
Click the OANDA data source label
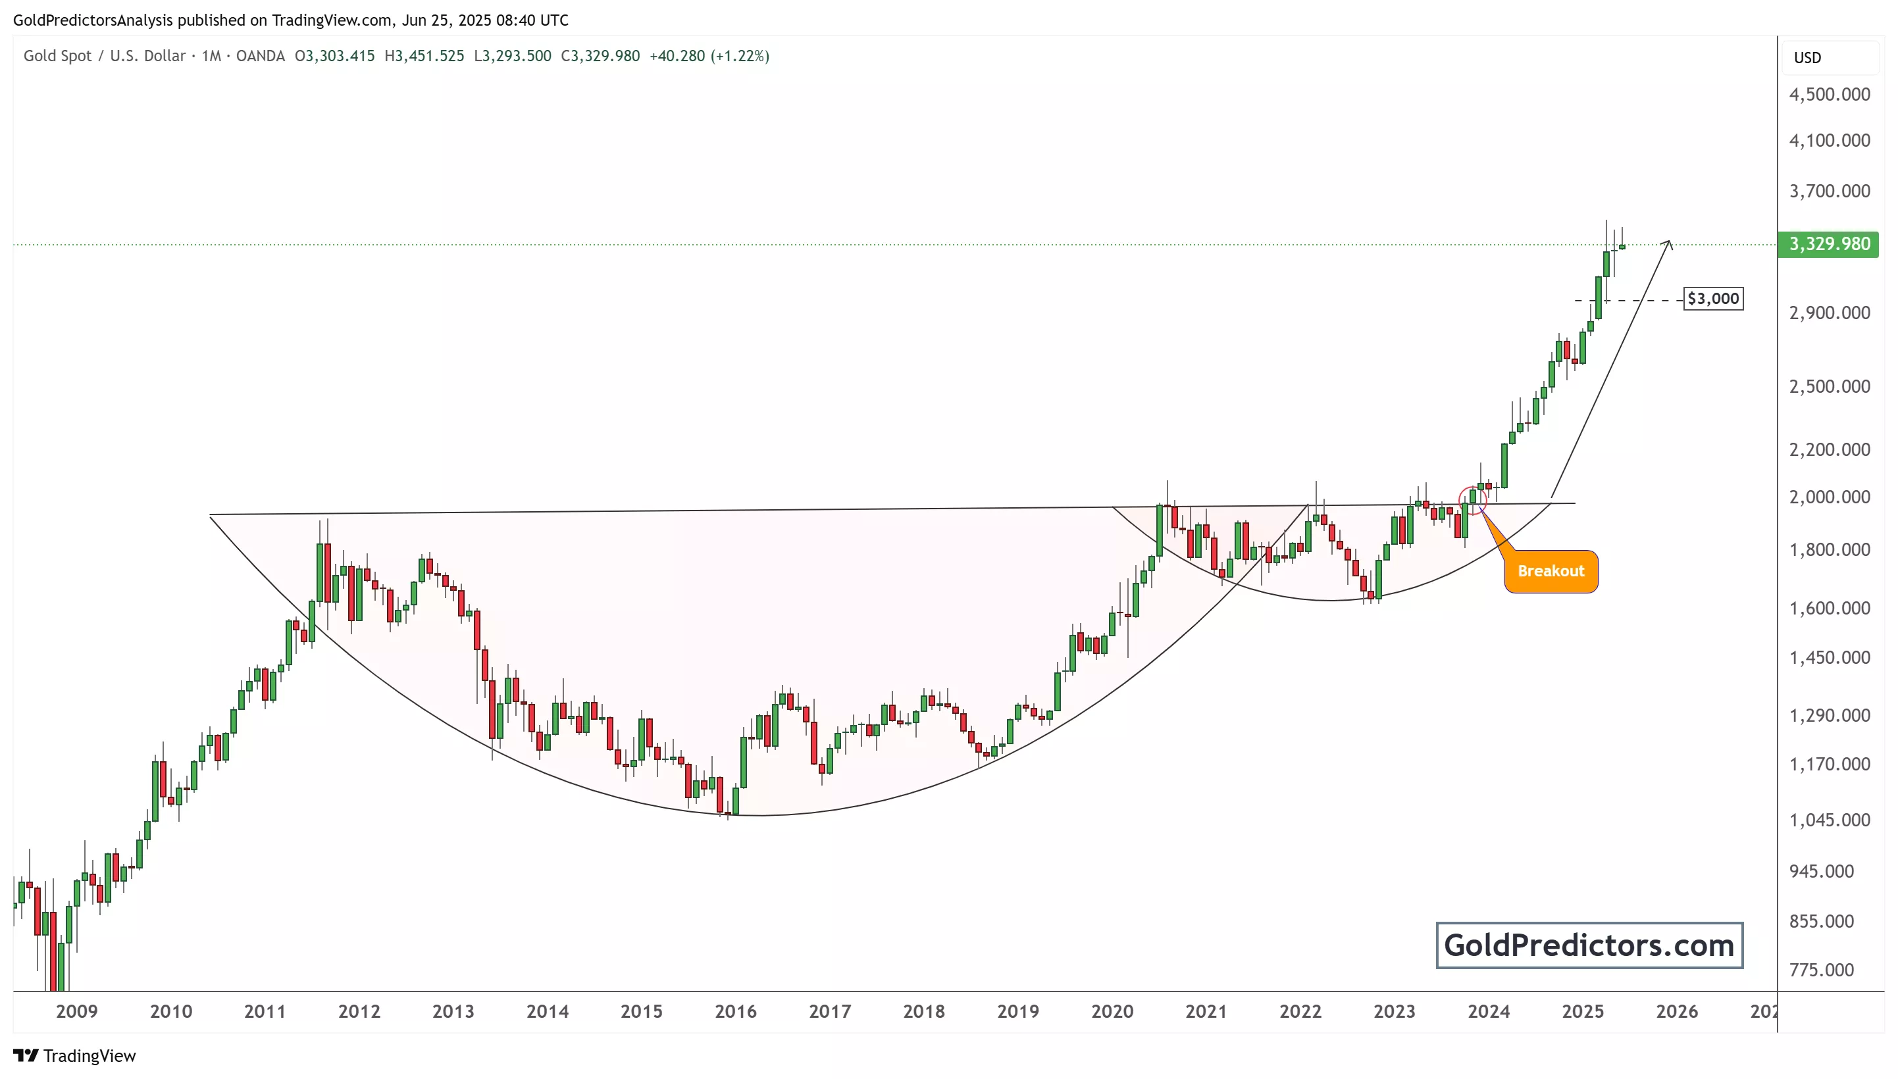260,57
